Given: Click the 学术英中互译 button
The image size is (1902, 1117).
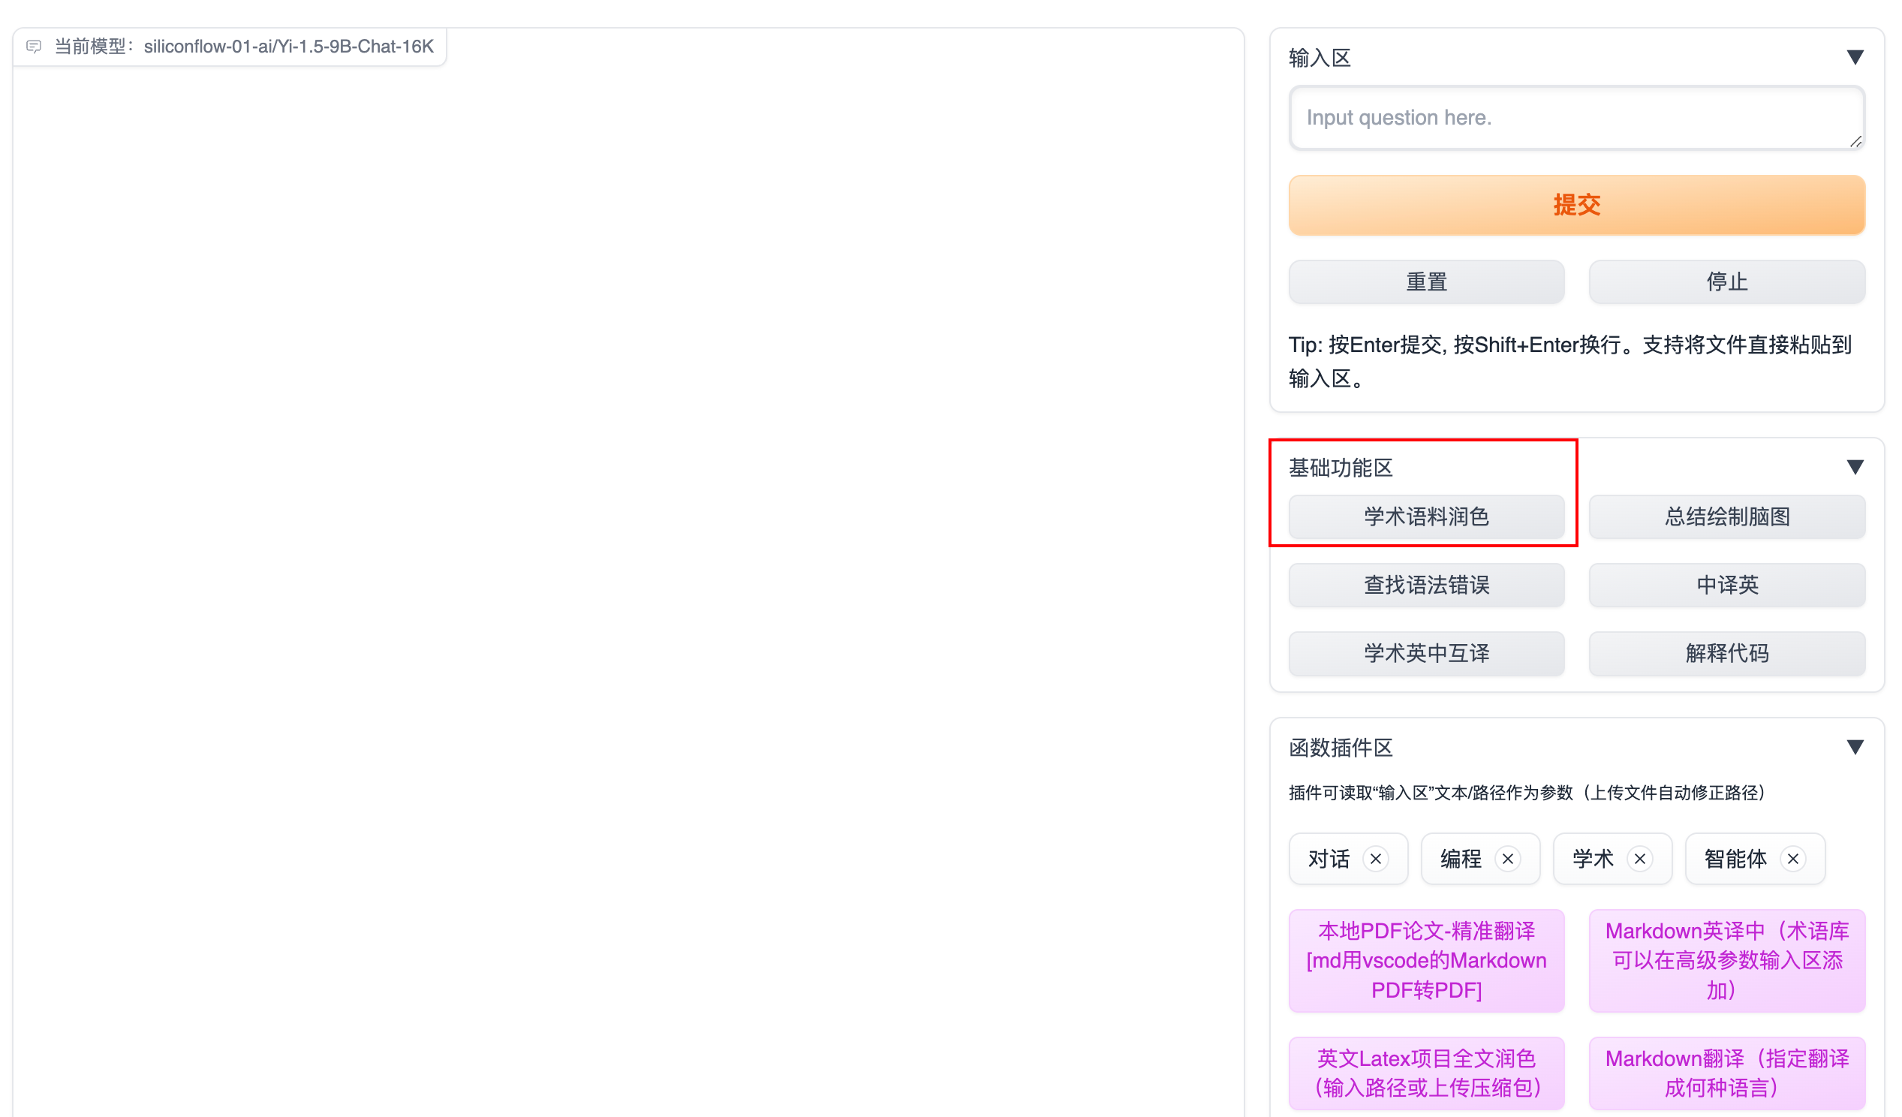Looking at the screenshot, I should 1425,654.
